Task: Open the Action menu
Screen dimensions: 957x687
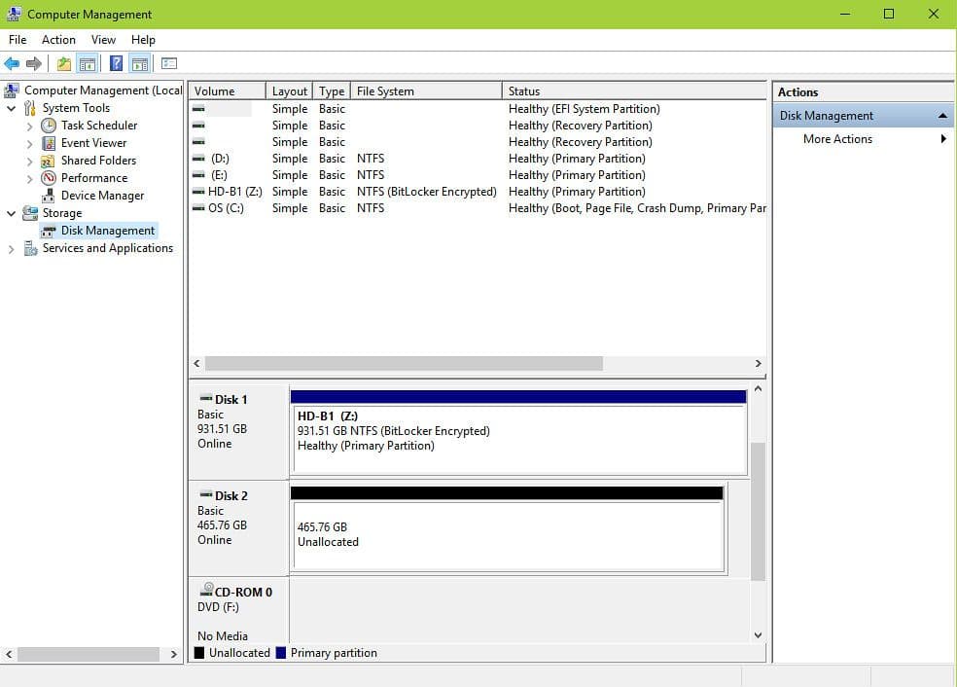Action: click(x=58, y=40)
